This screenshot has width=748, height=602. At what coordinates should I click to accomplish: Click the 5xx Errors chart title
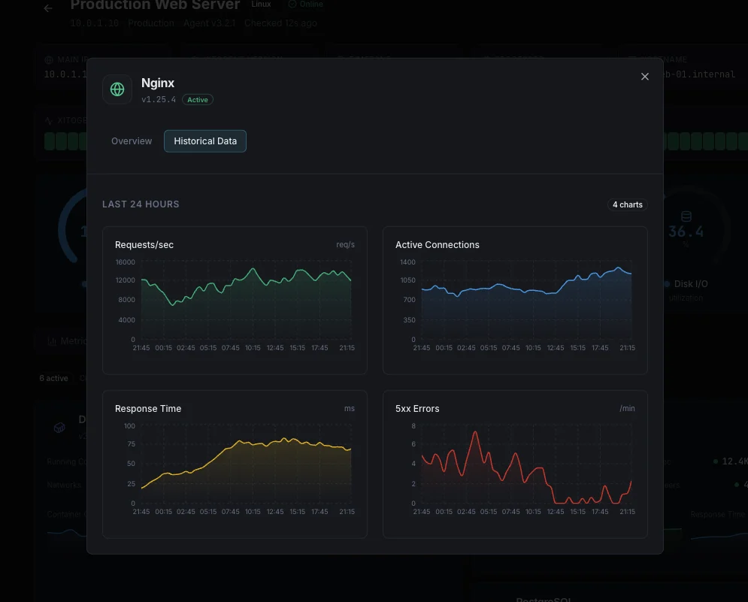417,409
